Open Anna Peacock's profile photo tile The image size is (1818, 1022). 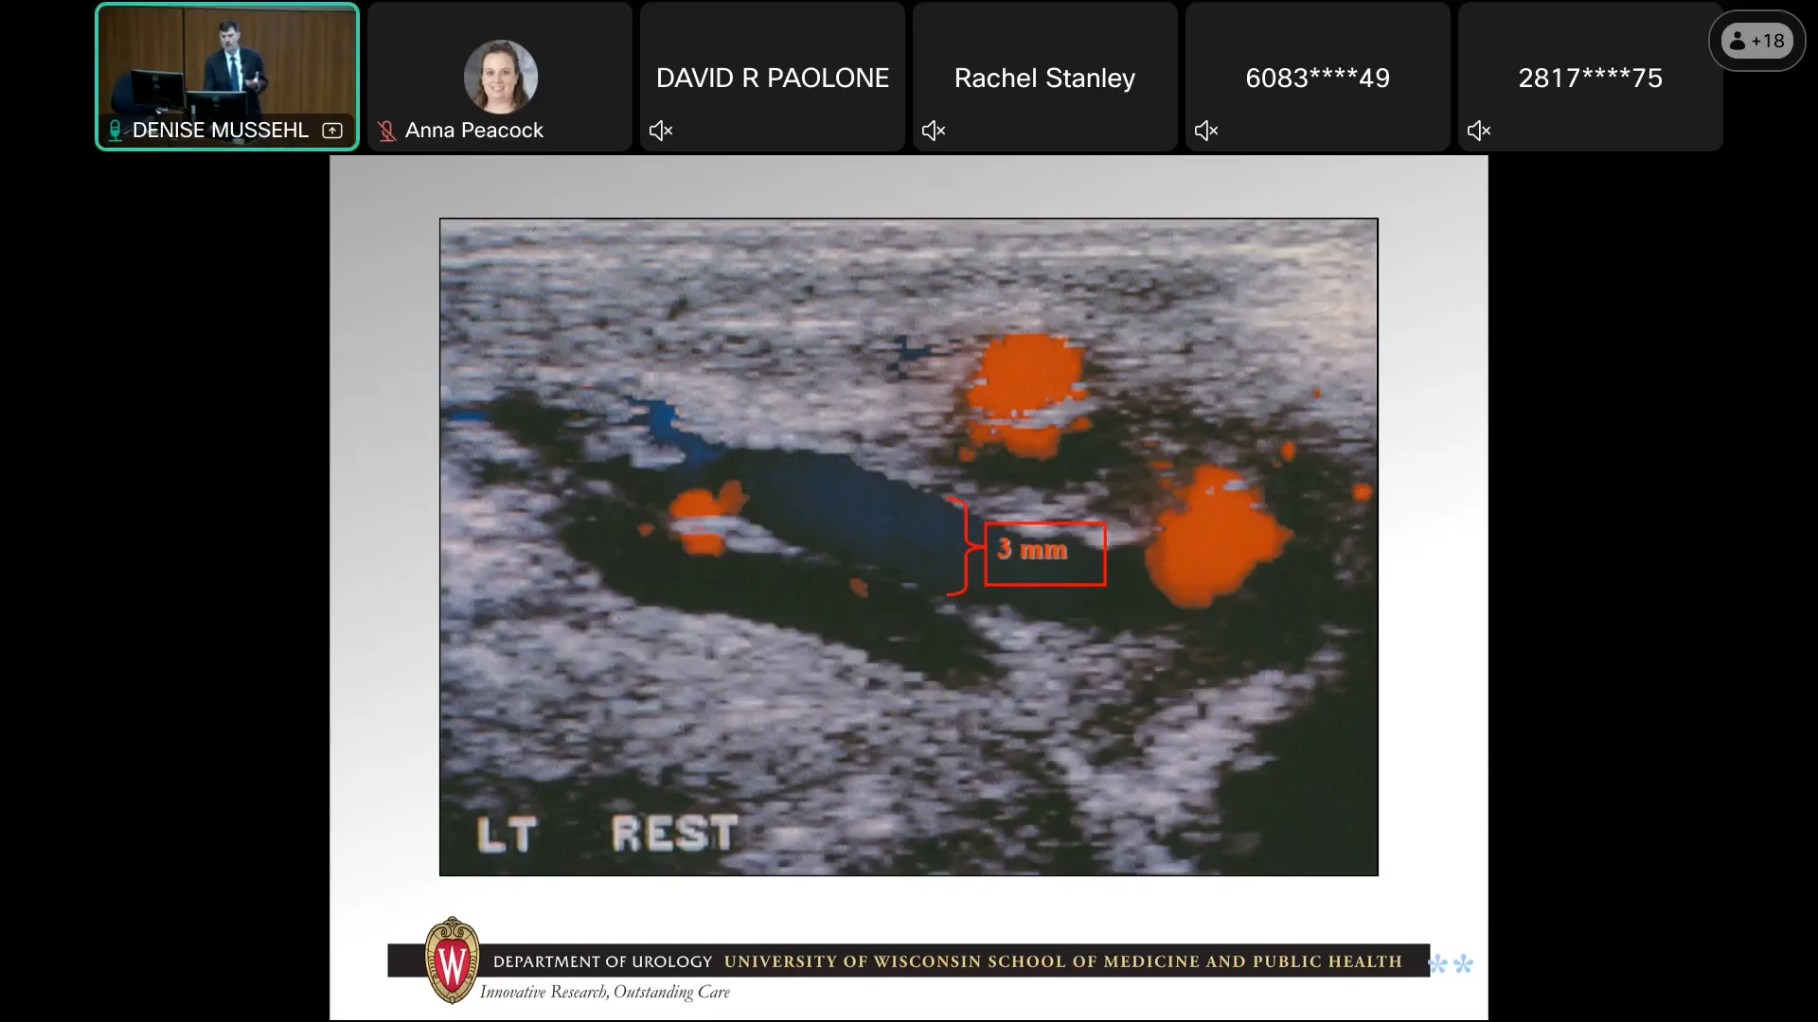point(501,77)
